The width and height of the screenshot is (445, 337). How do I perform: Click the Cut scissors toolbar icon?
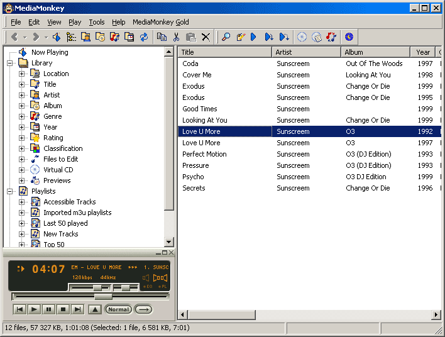(x=176, y=37)
